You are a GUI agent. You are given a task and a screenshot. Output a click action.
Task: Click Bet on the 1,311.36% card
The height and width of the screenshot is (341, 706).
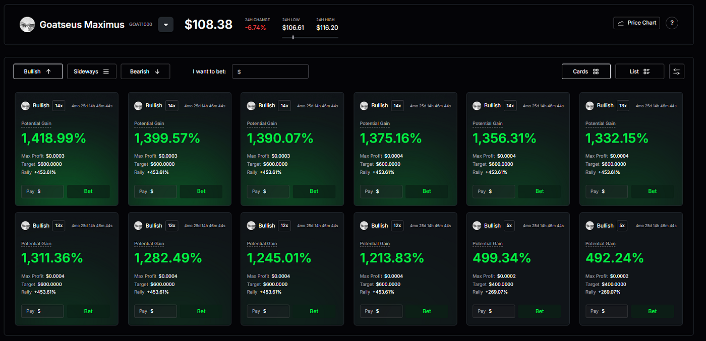click(88, 311)
